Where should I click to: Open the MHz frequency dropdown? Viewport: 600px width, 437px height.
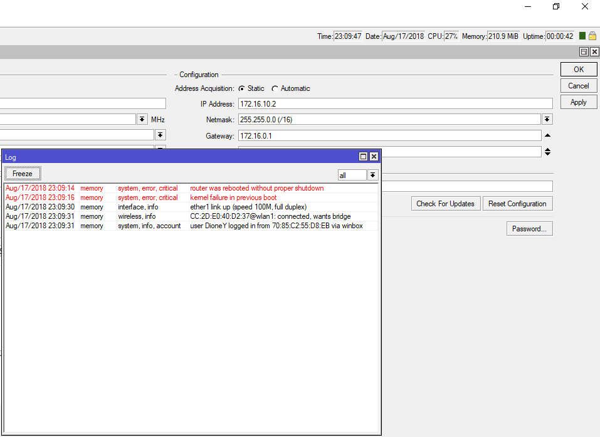[142, 119]
